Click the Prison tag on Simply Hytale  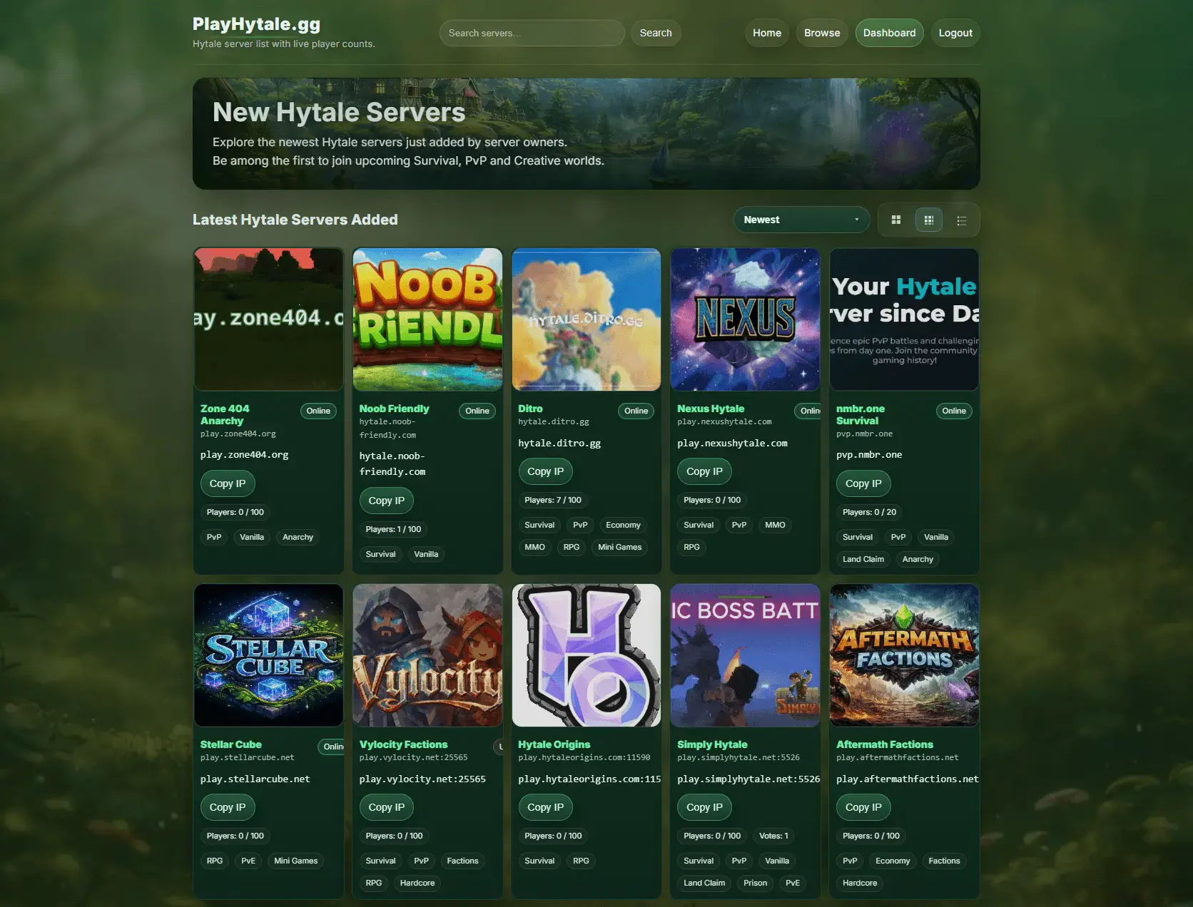[755, 883]
